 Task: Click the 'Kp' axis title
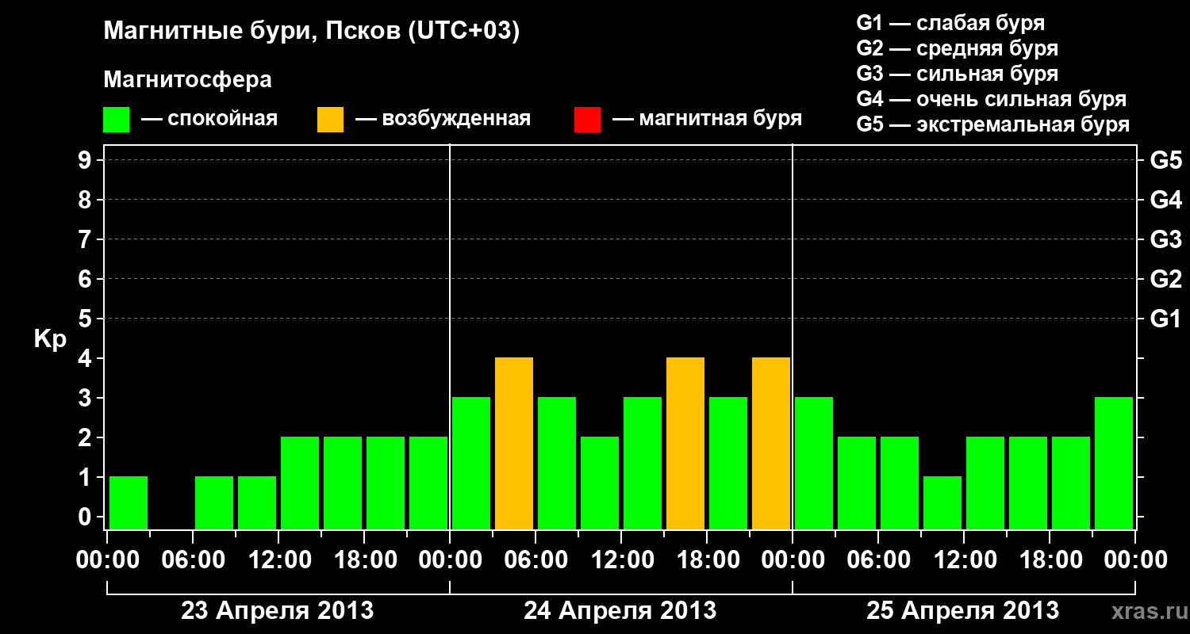[50, 339]
